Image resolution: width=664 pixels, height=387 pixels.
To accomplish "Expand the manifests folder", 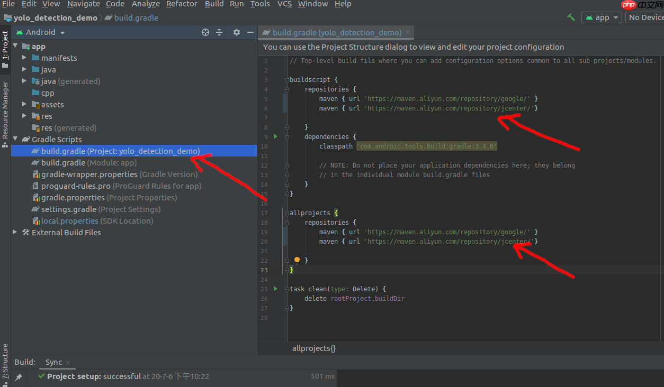I will tap(24, 58).
